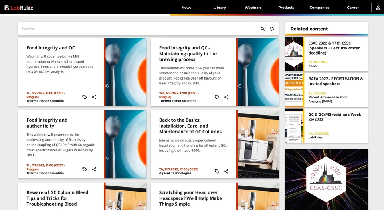Click into the Search field
Viewport: 384px width, 210px height.
click(x=139, y=29)
